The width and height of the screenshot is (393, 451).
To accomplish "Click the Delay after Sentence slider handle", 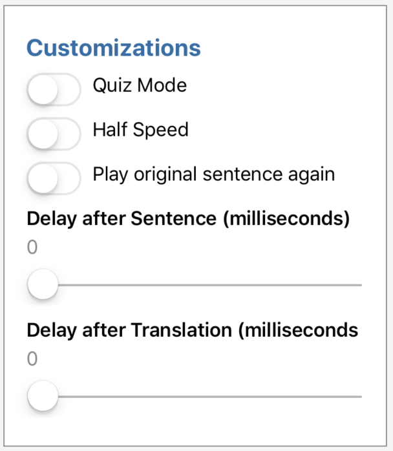I will click(43, 284).
